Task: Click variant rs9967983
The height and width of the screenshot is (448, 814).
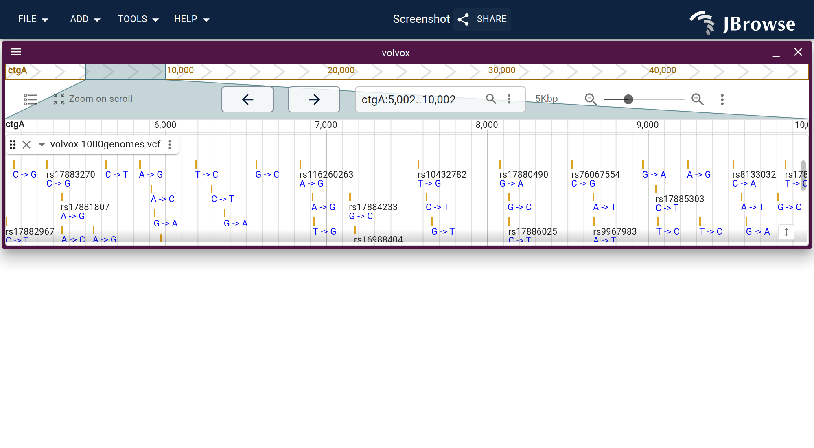Action: [x=615, y=231]
